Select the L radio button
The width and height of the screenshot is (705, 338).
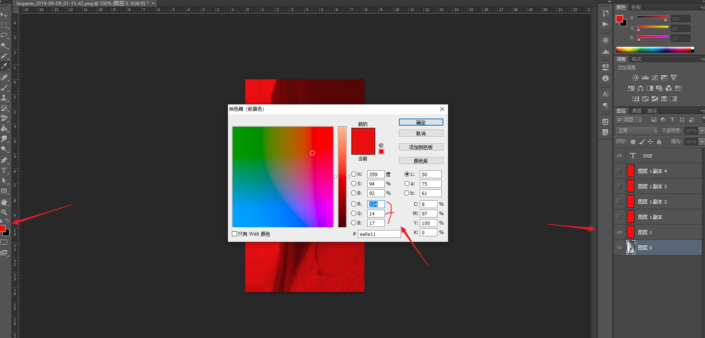pyautogui.click(x=407, y=174)
